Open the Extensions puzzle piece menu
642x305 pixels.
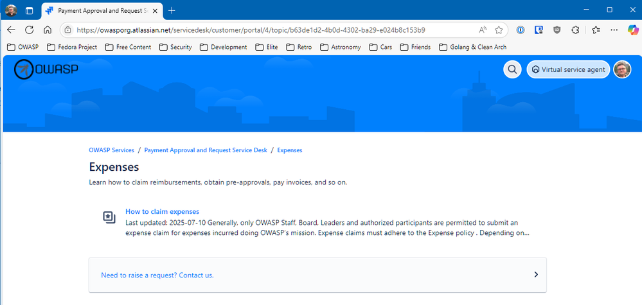(x=575, y=30)
